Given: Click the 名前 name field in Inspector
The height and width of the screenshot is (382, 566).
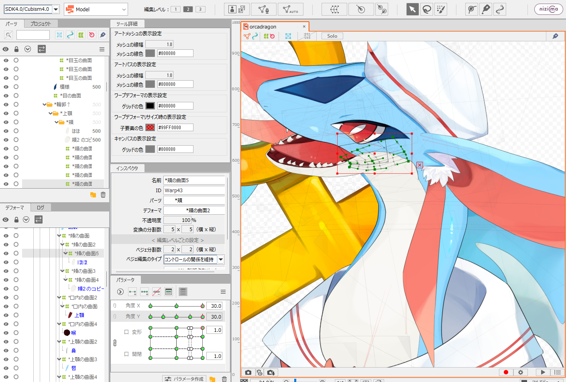Looking at the screenshot, I should coord(194,180).
